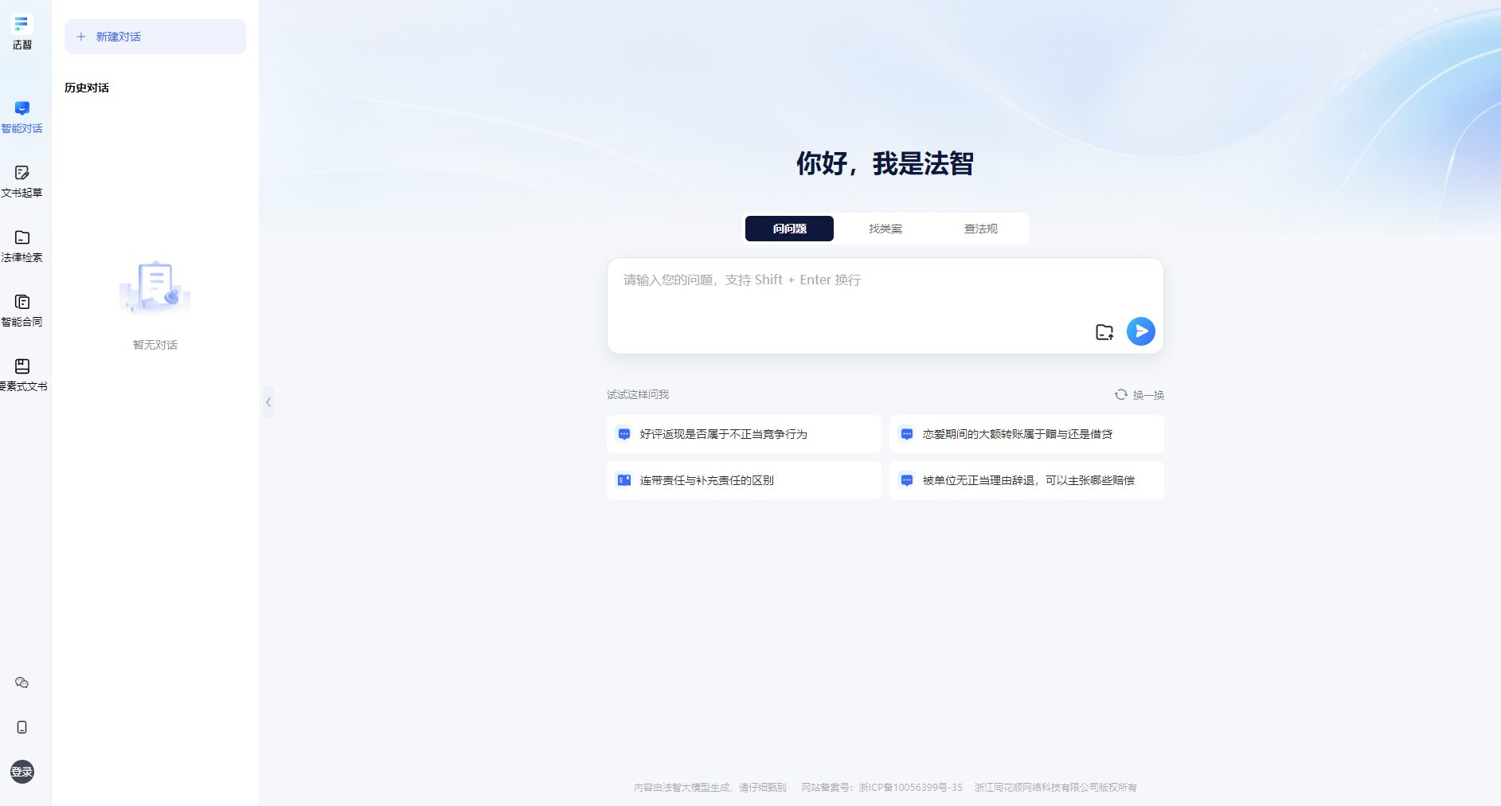Ask 连带责任与补充责任的区别
The image size is (1501, 806).
744,480
